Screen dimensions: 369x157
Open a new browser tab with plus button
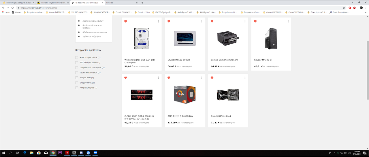tap(142, 3)
